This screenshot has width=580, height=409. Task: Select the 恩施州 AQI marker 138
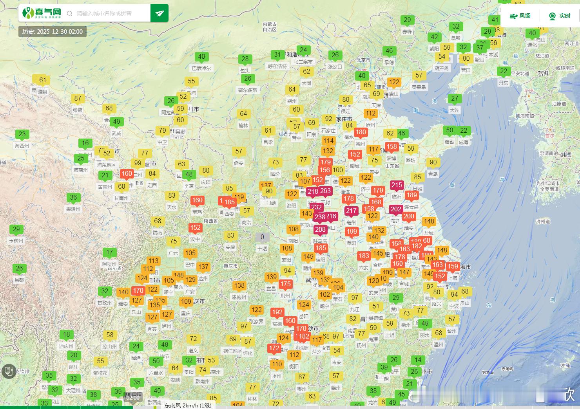(x=239, y=286)
